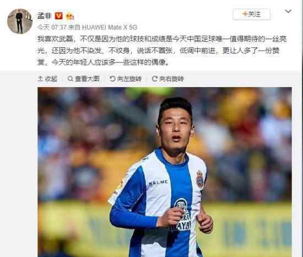Rotate image left with 向左旋转
The height and width of the screenshot is (257, 303).
(x=126, y=79)
